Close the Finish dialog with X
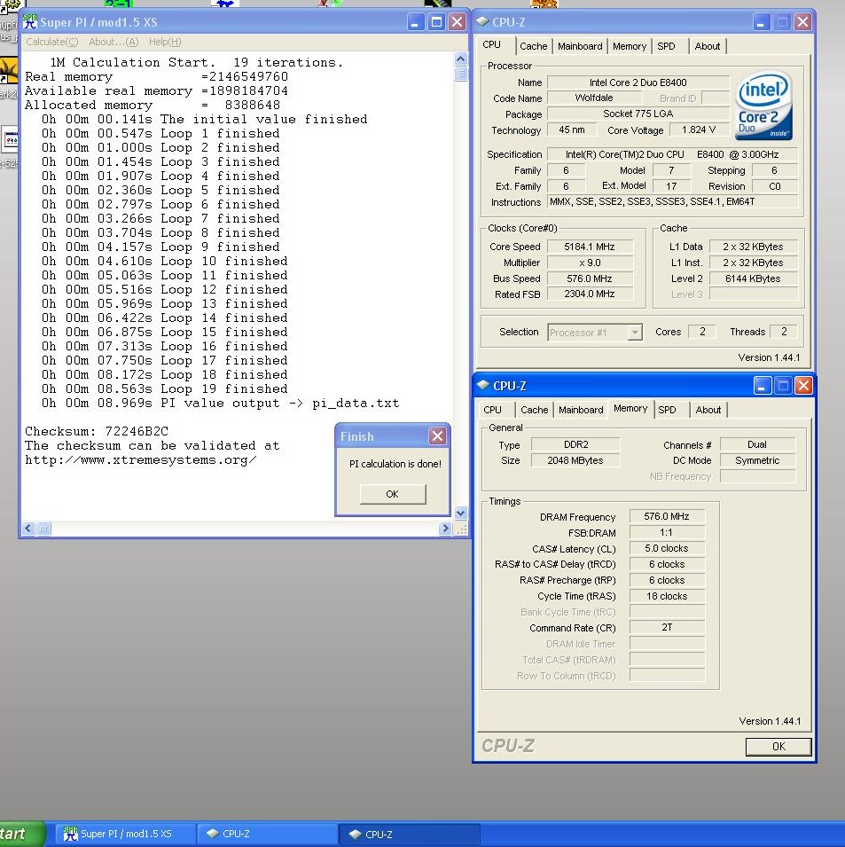 coord(437,436)
